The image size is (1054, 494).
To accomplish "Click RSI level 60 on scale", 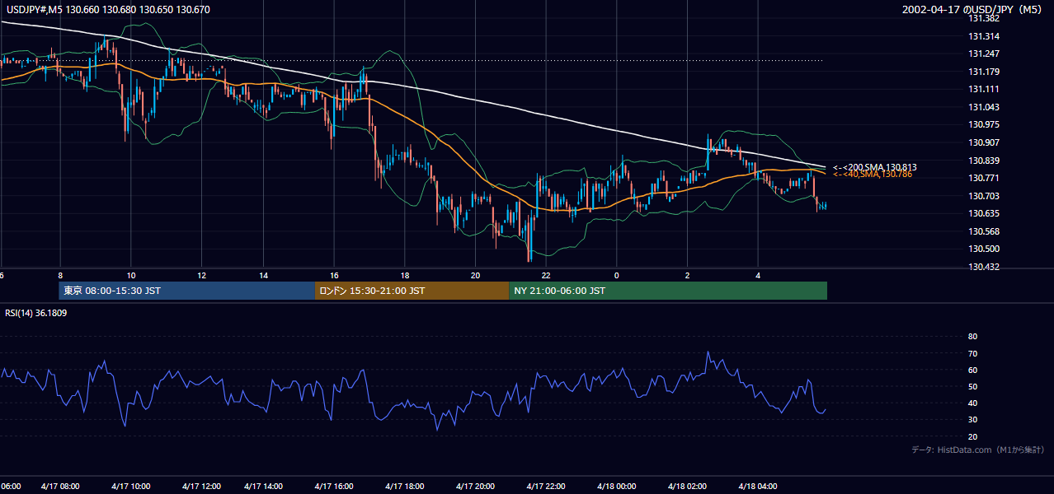I will tap(972, 370).
